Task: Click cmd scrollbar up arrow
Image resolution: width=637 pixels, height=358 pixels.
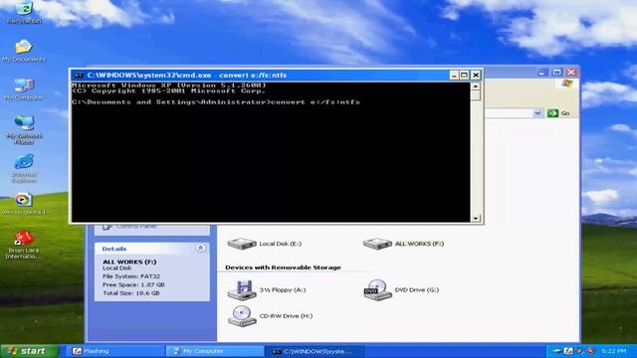Action: 476,87
